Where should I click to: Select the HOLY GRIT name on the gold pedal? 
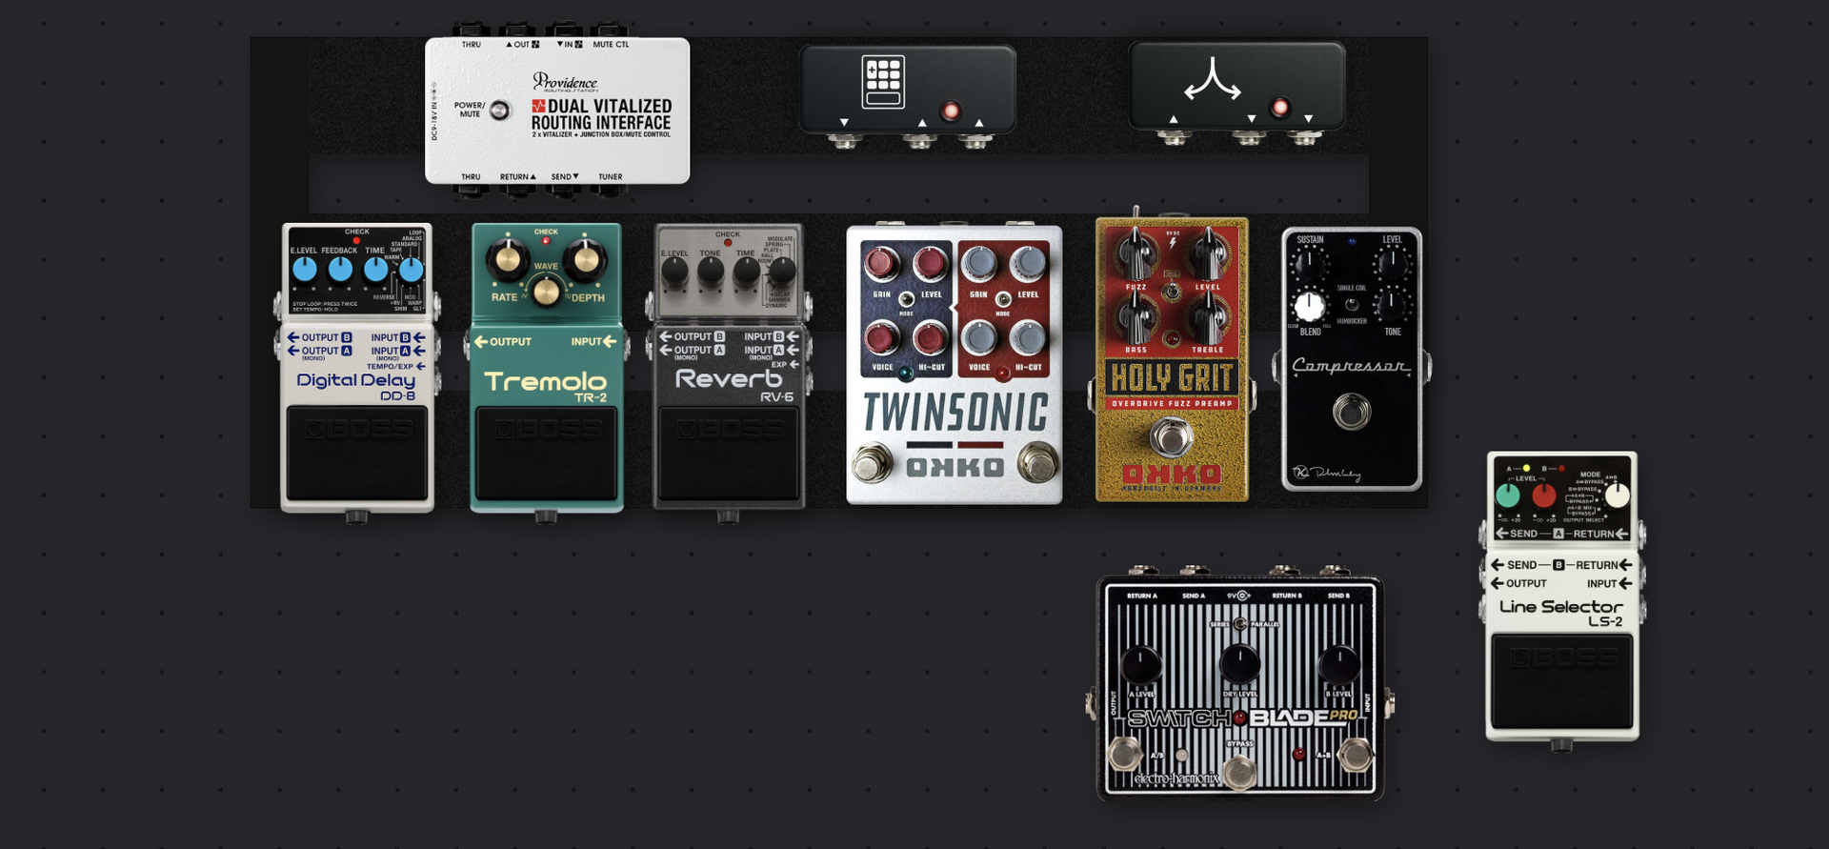tap(1172, 377)
